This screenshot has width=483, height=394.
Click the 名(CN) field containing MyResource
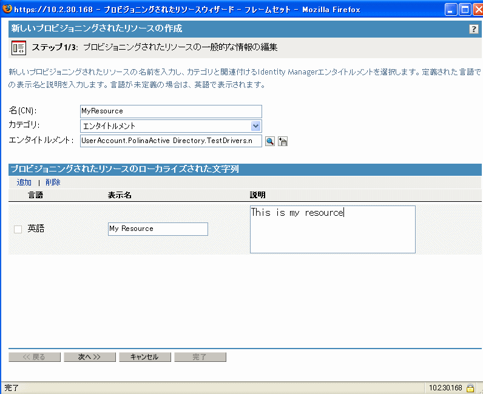tap(171, 111)
